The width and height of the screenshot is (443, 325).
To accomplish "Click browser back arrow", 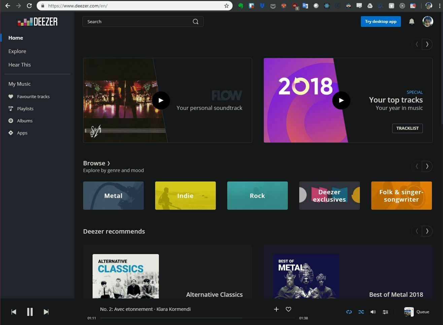I will pyautogui.click(x=7, y=6).
